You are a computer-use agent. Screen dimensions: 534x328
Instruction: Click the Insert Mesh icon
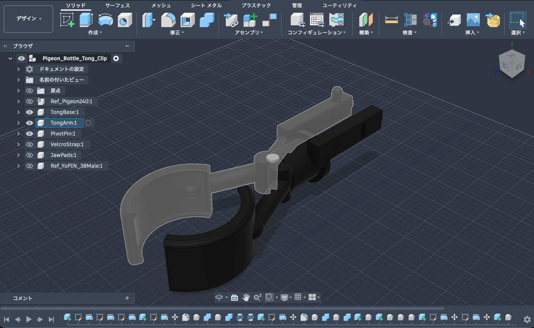(493, 20)
